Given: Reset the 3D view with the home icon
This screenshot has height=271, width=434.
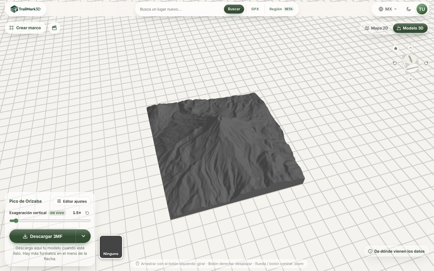Looking at the screenshot, I should pos(396,48).
